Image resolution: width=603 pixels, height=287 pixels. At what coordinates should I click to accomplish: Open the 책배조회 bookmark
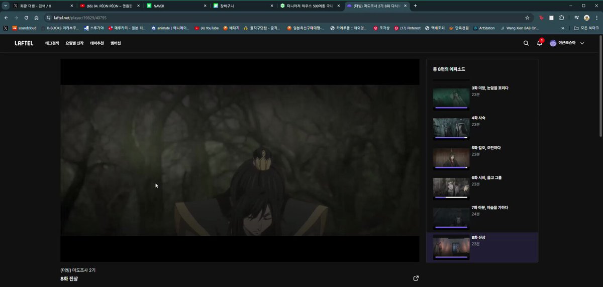pyautogui.click(x=435, y=28)
